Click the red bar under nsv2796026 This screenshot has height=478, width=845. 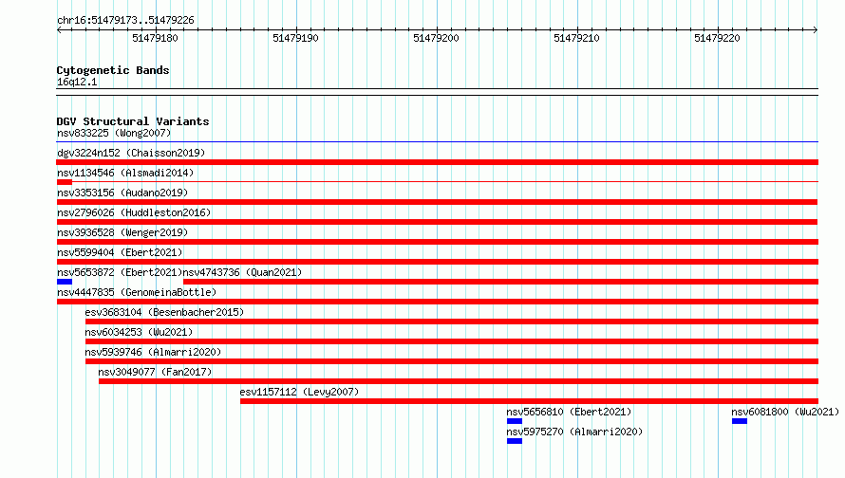tap(437, 222)
